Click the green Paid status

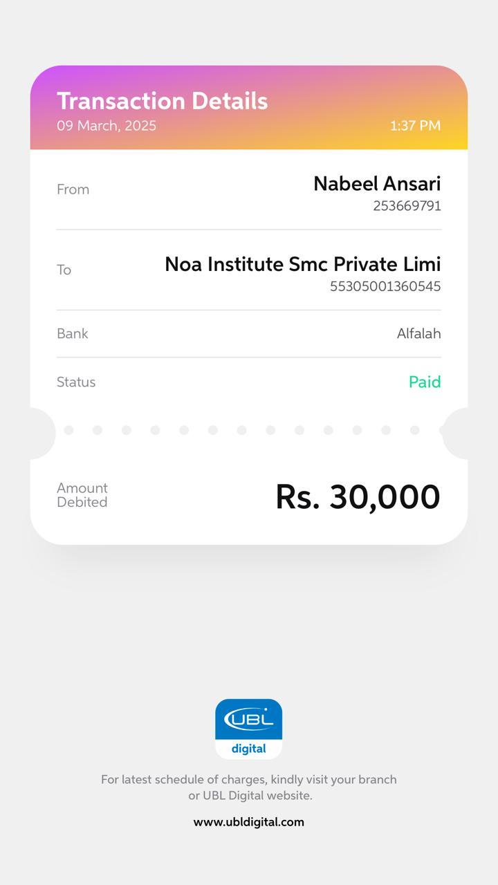(425, 382)
